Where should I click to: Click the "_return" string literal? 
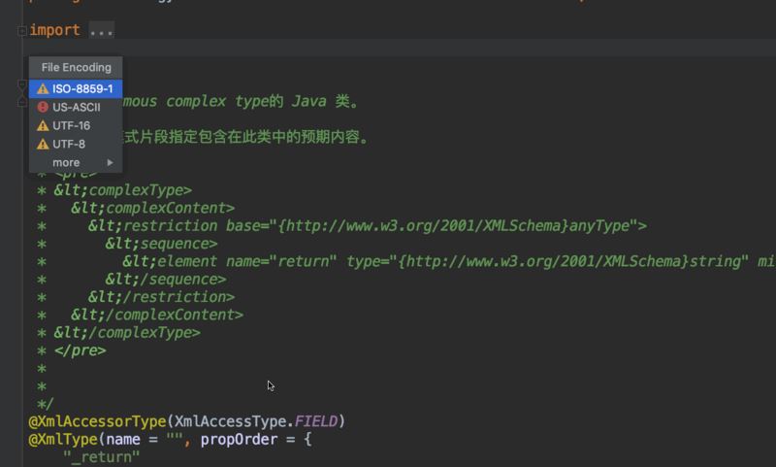coord(101,457)
